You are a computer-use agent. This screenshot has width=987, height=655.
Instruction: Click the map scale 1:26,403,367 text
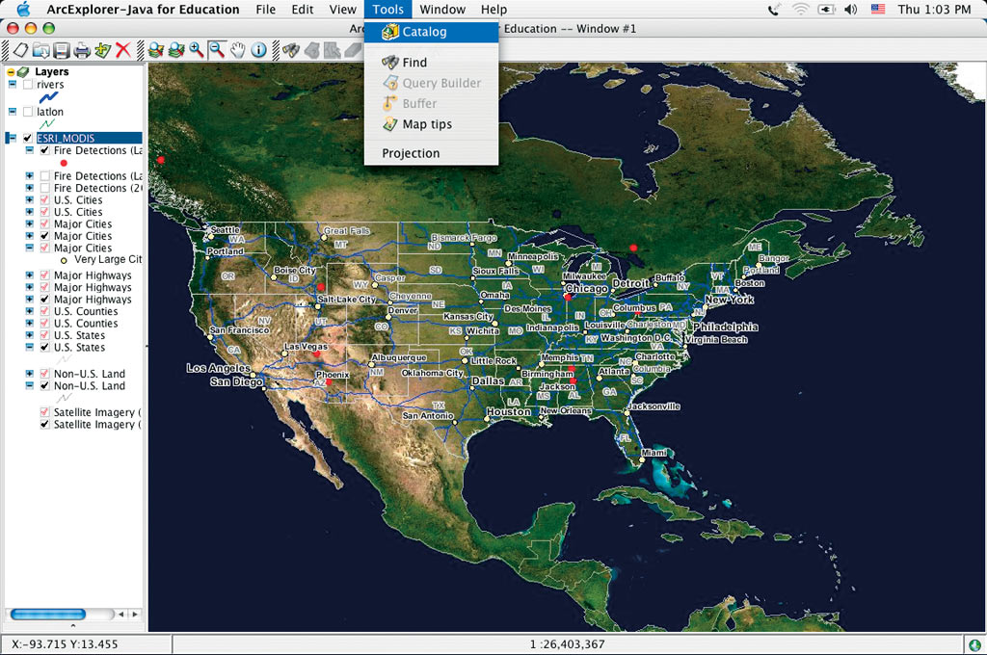coord(567,644)
